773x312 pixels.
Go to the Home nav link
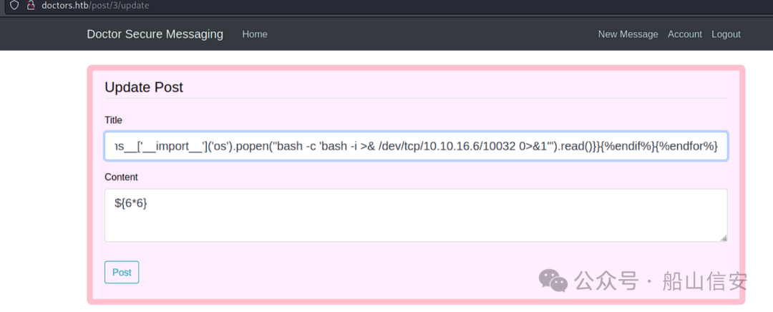click(x=255, y=34)
